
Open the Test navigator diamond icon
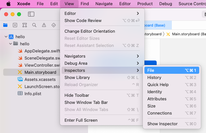coord(54,25)
